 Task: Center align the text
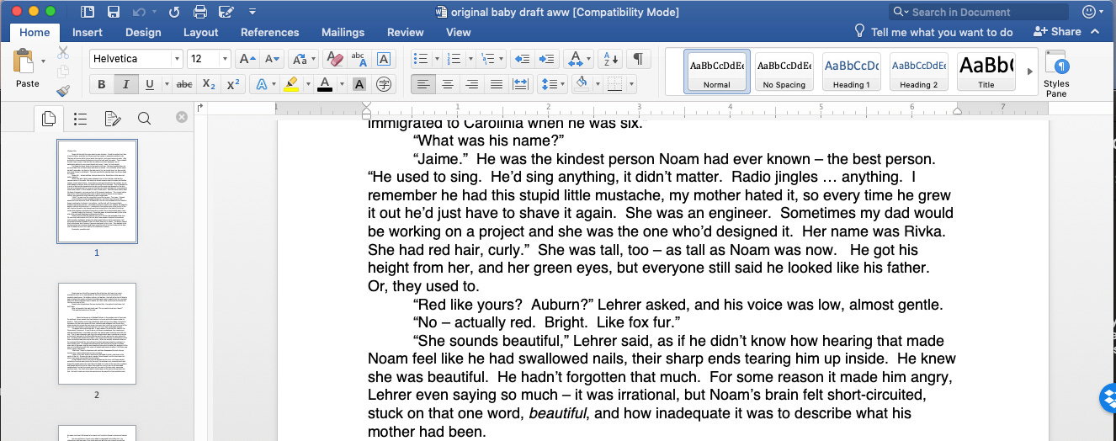pyautogui.click(x=448, y=84)
